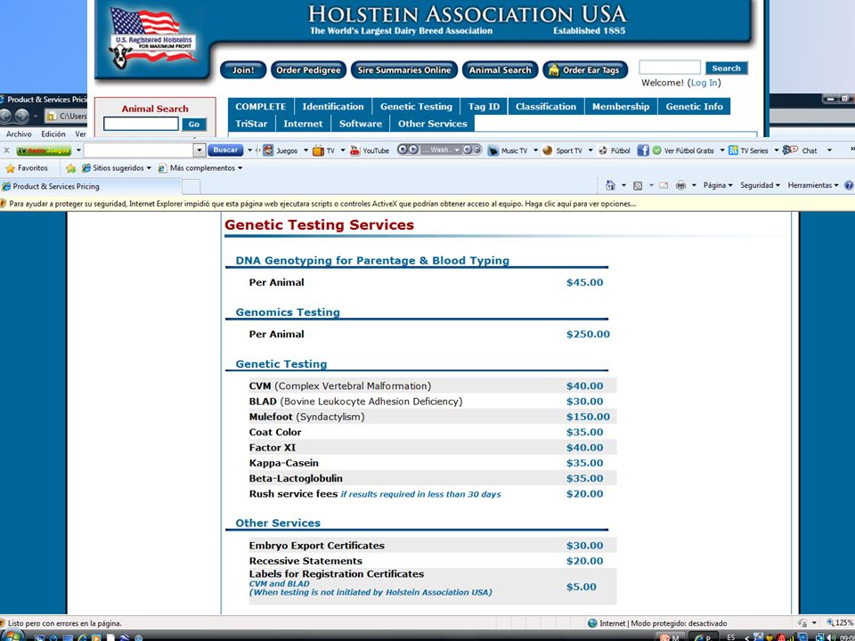The image size is (855, 641).
Task: Open the Herramientas menu dropdown
Action: pyautogui.click(x=812, y=185)
